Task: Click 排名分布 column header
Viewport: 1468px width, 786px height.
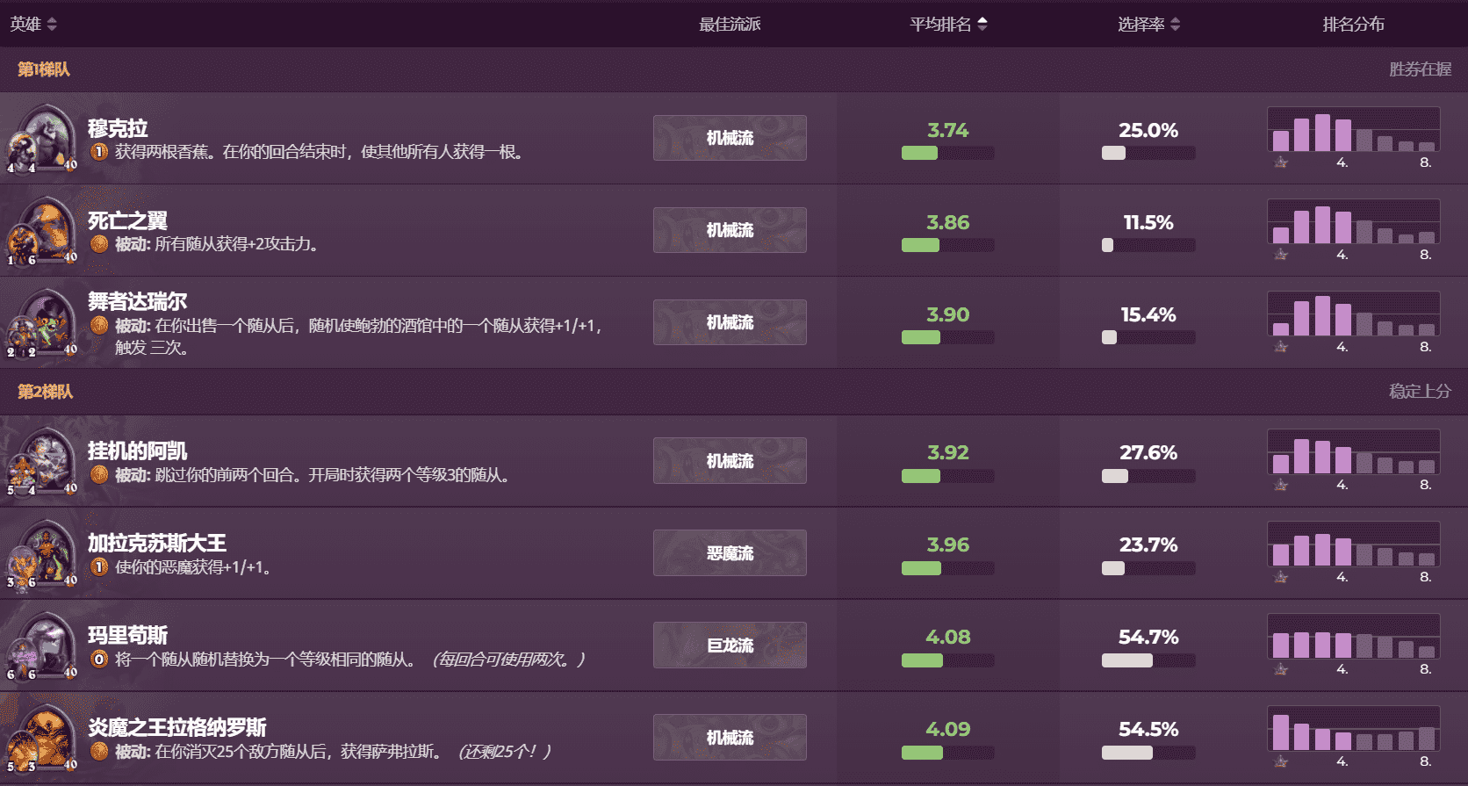Action: (x=1353, y=25)
